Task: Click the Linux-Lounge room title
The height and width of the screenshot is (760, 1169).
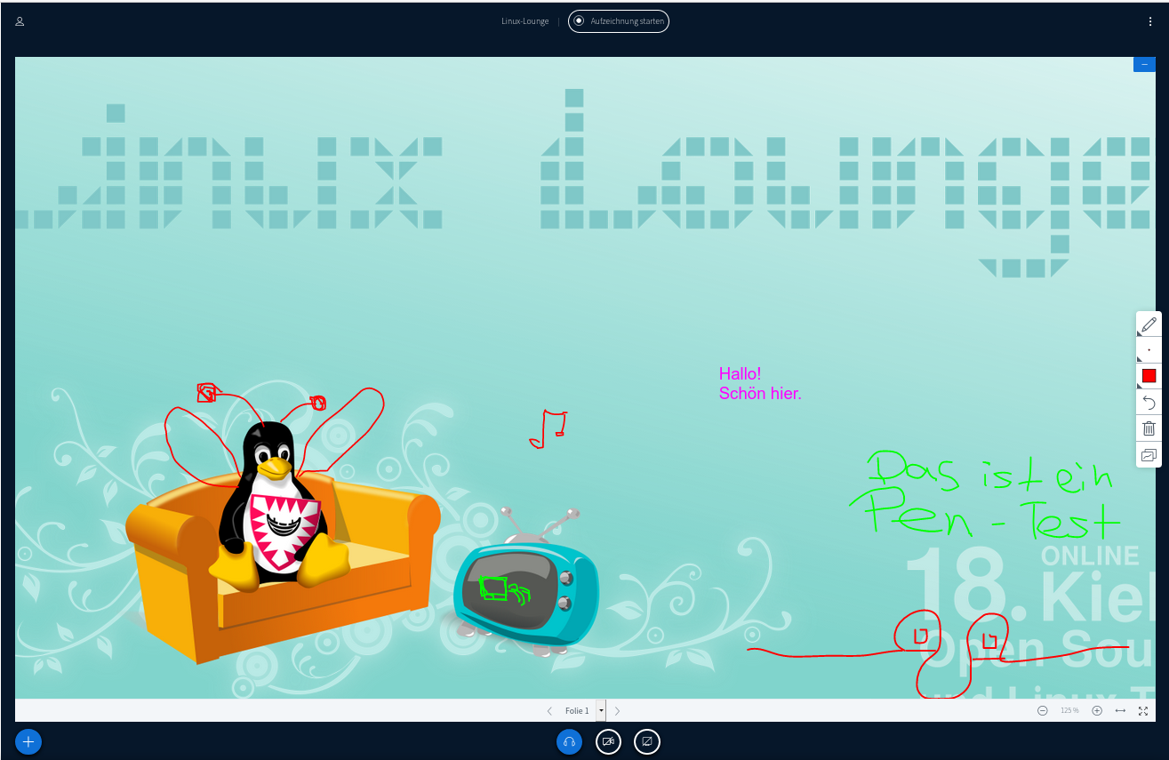Action: pos(524,21)
